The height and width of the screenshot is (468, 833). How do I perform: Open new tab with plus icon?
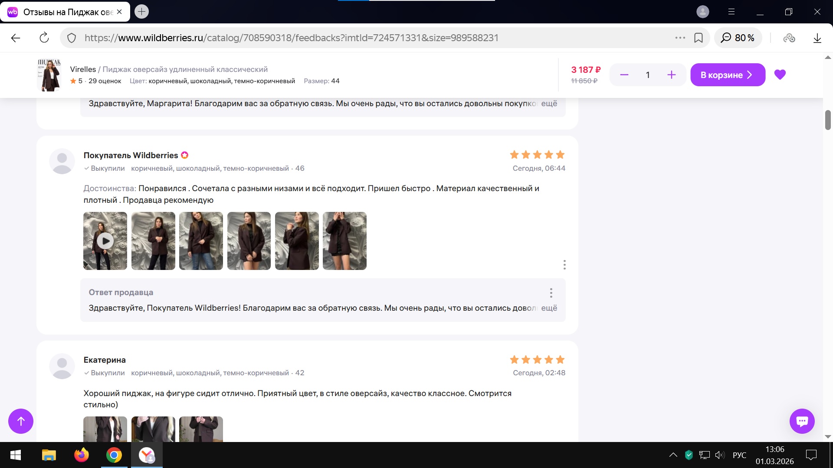(141, 12)
